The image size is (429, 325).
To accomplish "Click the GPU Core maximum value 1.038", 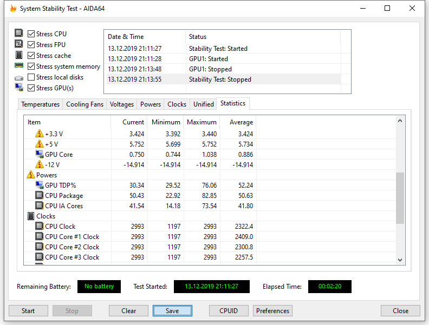I will coord(209,155).
